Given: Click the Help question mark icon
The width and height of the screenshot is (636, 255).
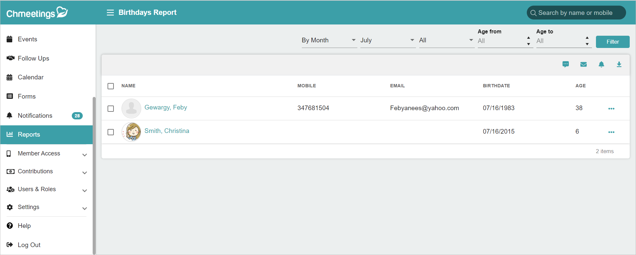Looking at the screenshot, I should [10, 226].
